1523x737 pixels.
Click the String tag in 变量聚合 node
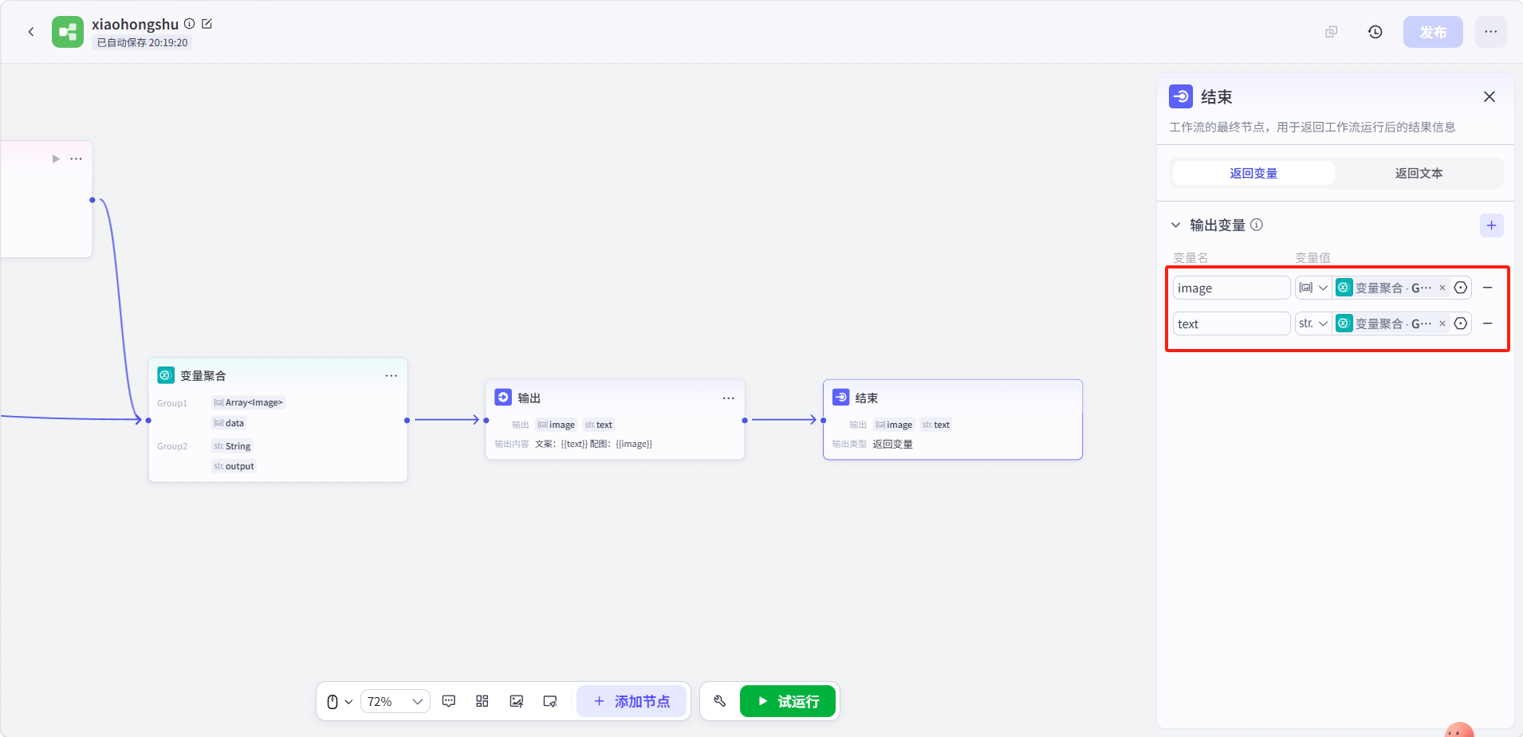(232, 446)
